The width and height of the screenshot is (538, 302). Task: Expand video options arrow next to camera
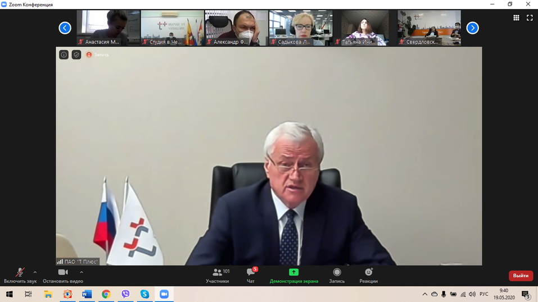point(82,272)
